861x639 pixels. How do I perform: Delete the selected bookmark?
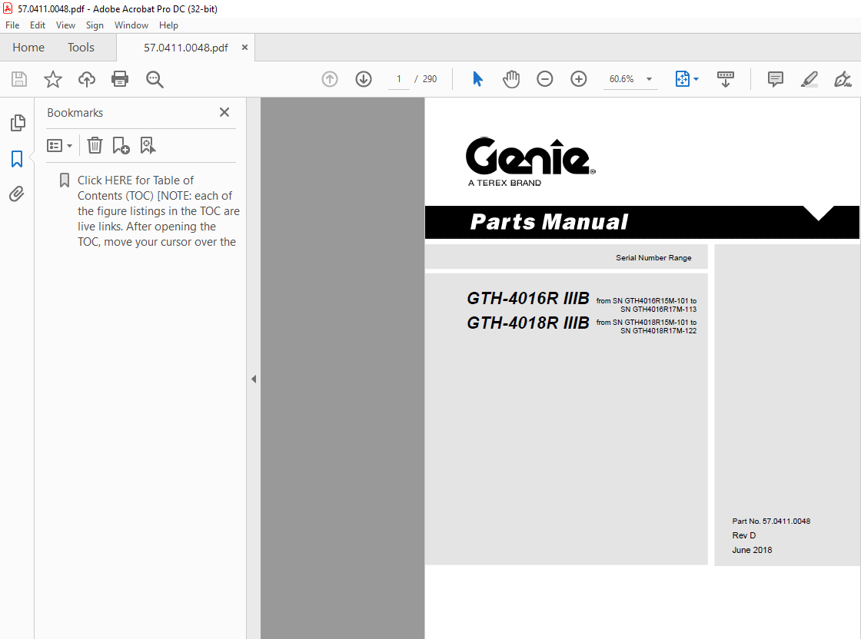click(x=95, y=145)
